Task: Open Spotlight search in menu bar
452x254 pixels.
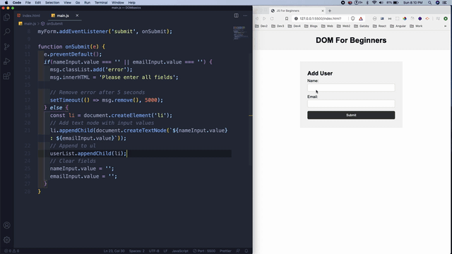Action: click(x=430, y=3)
